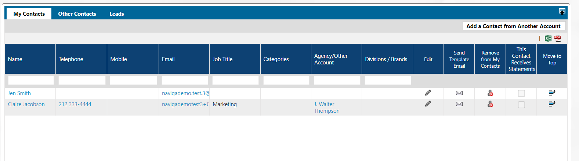Click Add a Contact from Another Account
The width and height of the screenshot is (579, 161).
[x=513, y=26]
